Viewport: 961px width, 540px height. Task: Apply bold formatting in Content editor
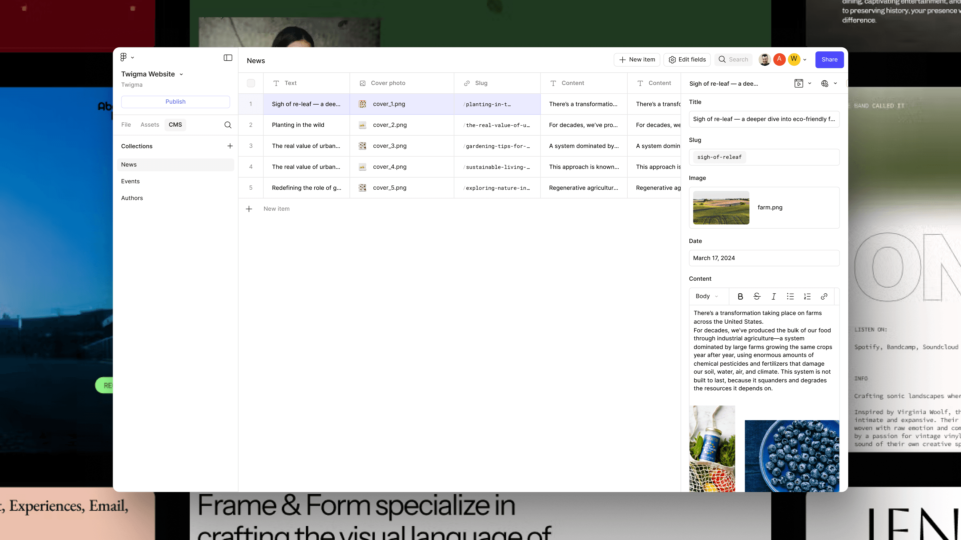click(x=740, y=297)
